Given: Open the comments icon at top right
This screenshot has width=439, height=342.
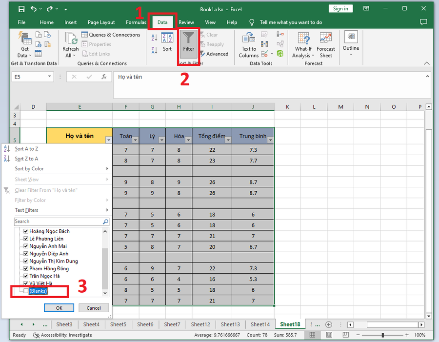Looking at the screenshot, I should 423,22.
